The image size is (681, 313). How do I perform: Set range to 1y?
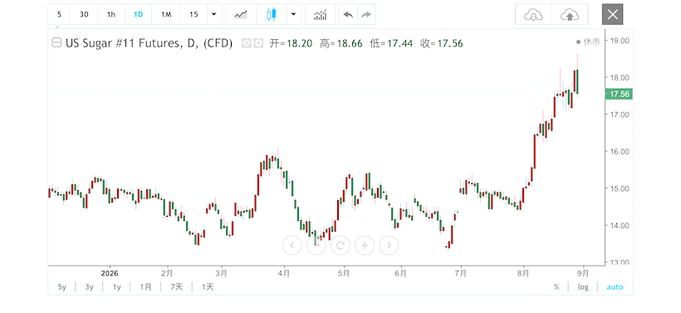(x=117, y=287)
